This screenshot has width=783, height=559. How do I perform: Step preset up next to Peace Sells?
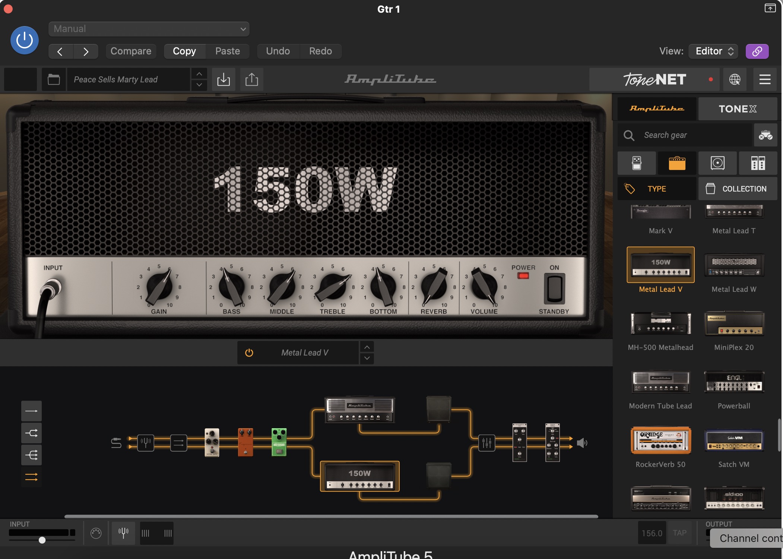coord(199,74)
